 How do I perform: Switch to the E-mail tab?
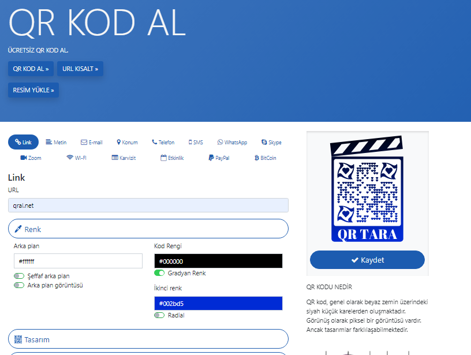click(x=91, y=143)
